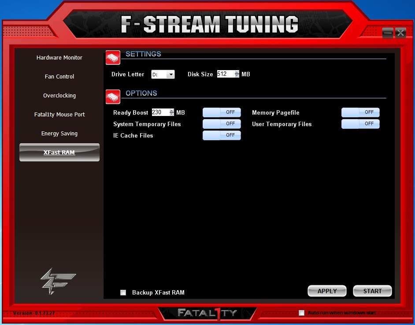Toggle the Memory Pagefile switch
The image size is (415, 325).
coord(360,112)
